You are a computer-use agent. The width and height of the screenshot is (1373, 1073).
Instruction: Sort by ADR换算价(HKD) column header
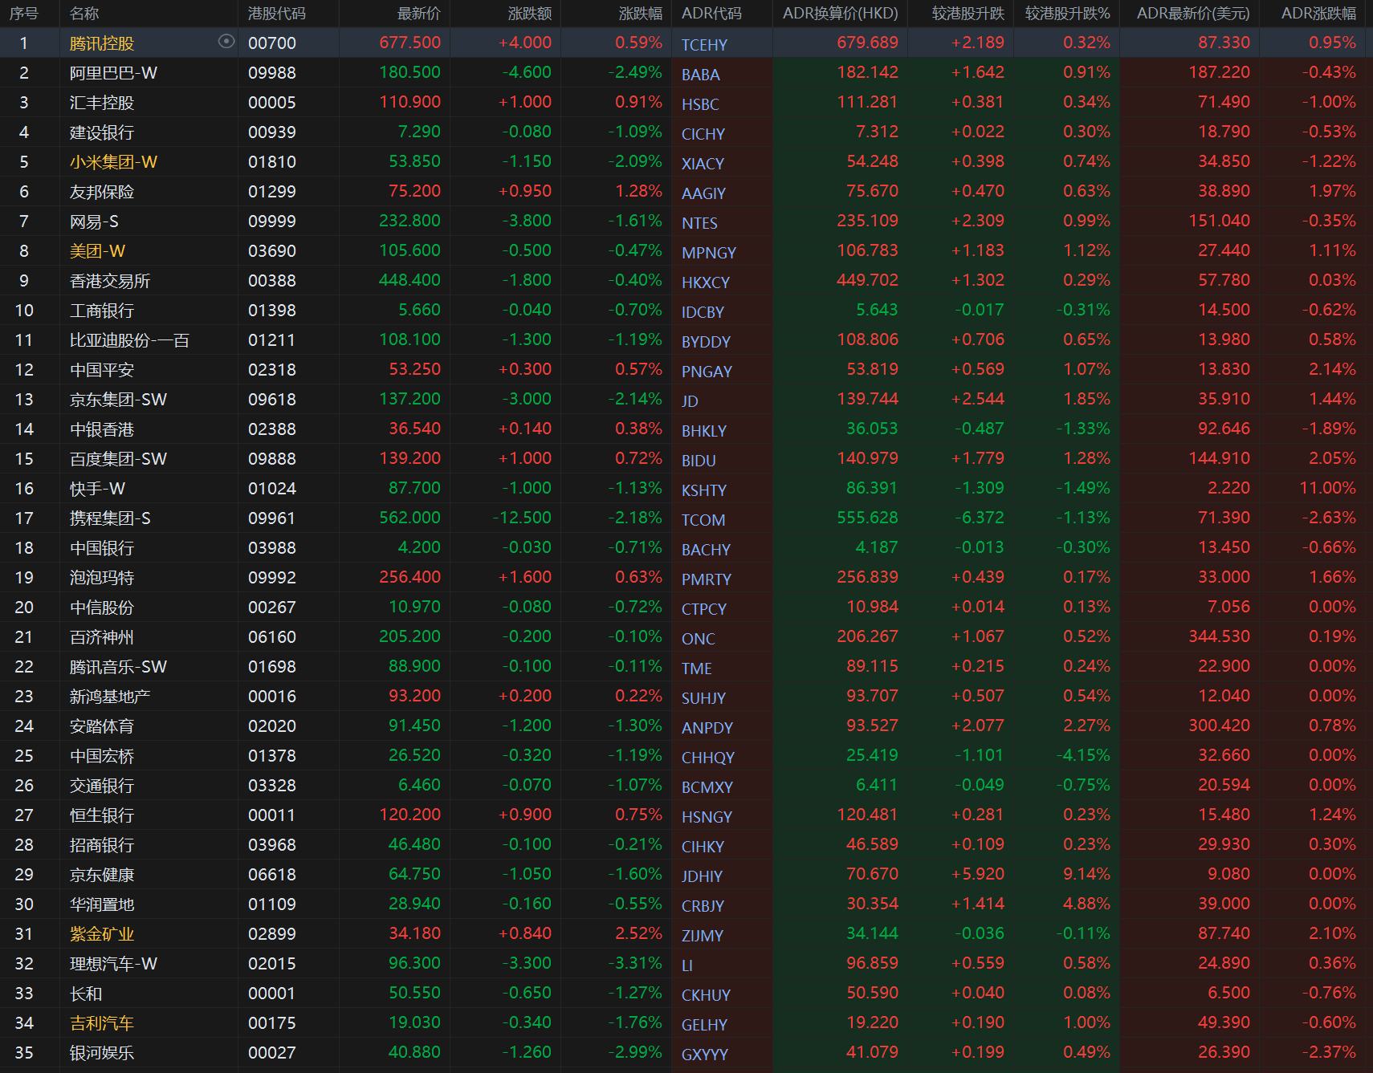tap(840, 14)
